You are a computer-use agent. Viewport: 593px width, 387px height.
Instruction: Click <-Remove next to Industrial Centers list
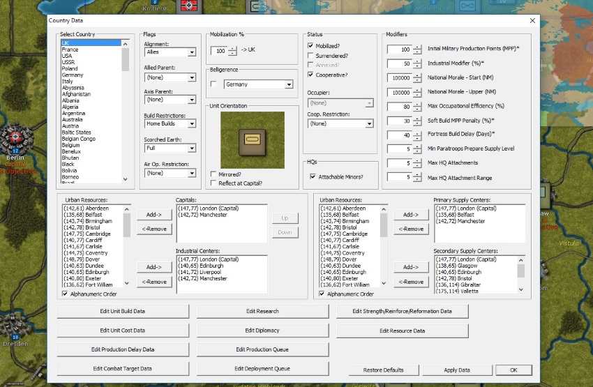(154, 282)
